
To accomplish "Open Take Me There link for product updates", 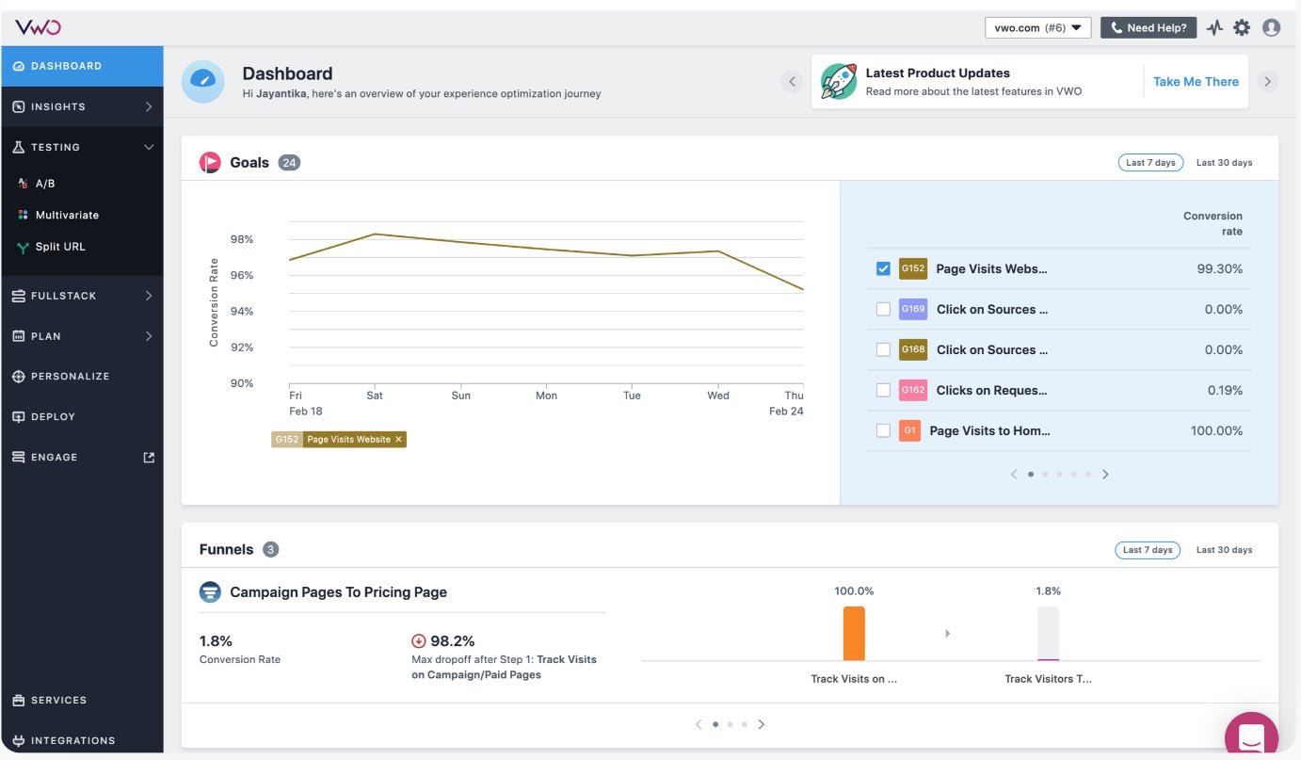I will pos(1196,81).
